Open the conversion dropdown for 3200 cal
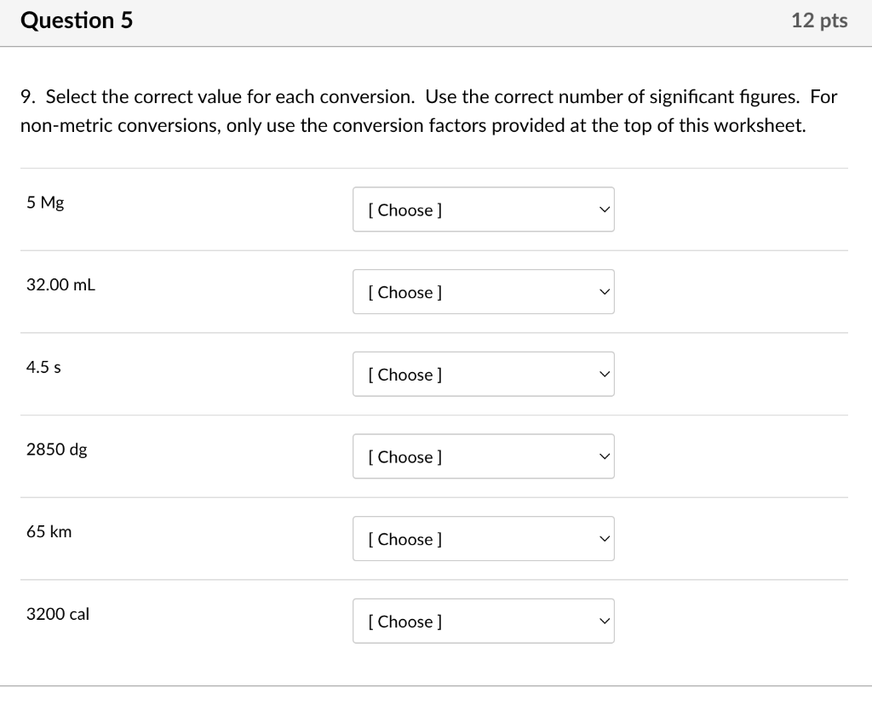 tap(483, 621)
